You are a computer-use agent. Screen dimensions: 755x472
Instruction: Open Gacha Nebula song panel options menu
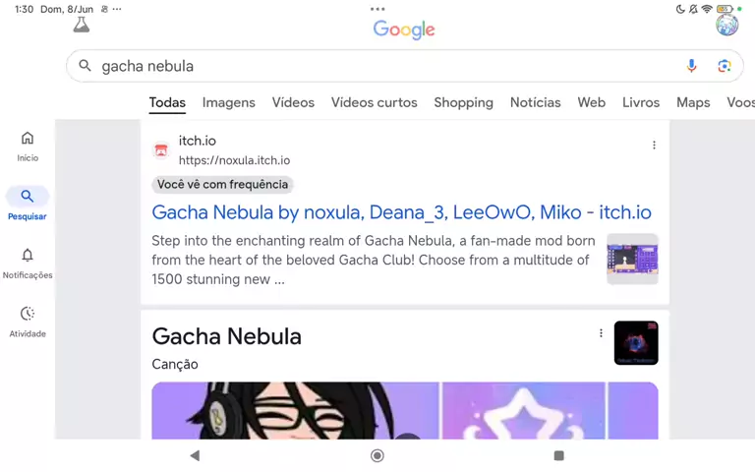tap(601, 333)
